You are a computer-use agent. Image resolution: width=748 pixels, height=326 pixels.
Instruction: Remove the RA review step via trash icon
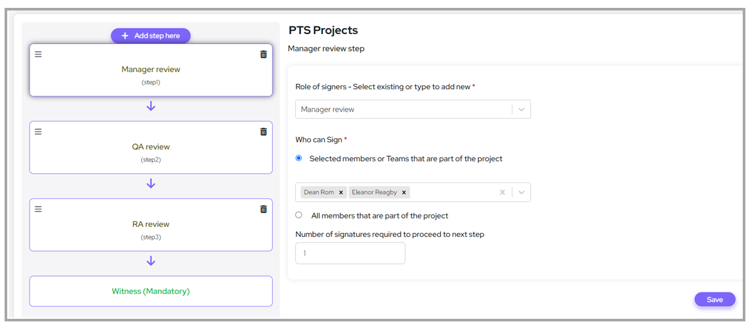coord(263,209)
